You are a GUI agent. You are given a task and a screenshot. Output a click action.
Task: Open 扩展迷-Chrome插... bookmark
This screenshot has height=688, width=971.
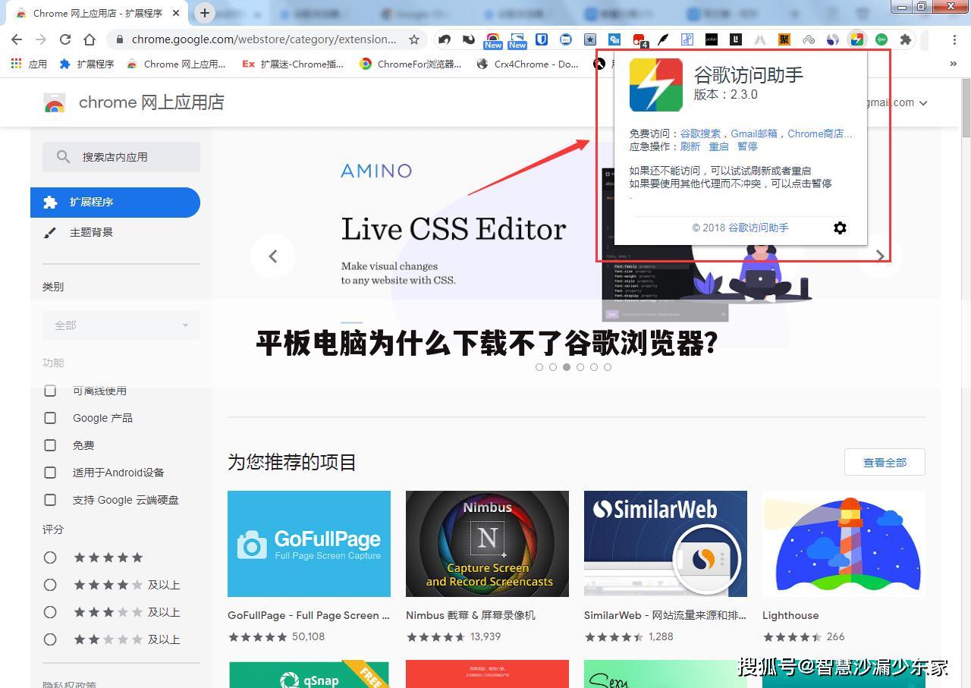pyautogui.click(x=293, y=64)
